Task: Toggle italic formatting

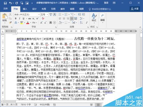Action: tap(19, 18)
